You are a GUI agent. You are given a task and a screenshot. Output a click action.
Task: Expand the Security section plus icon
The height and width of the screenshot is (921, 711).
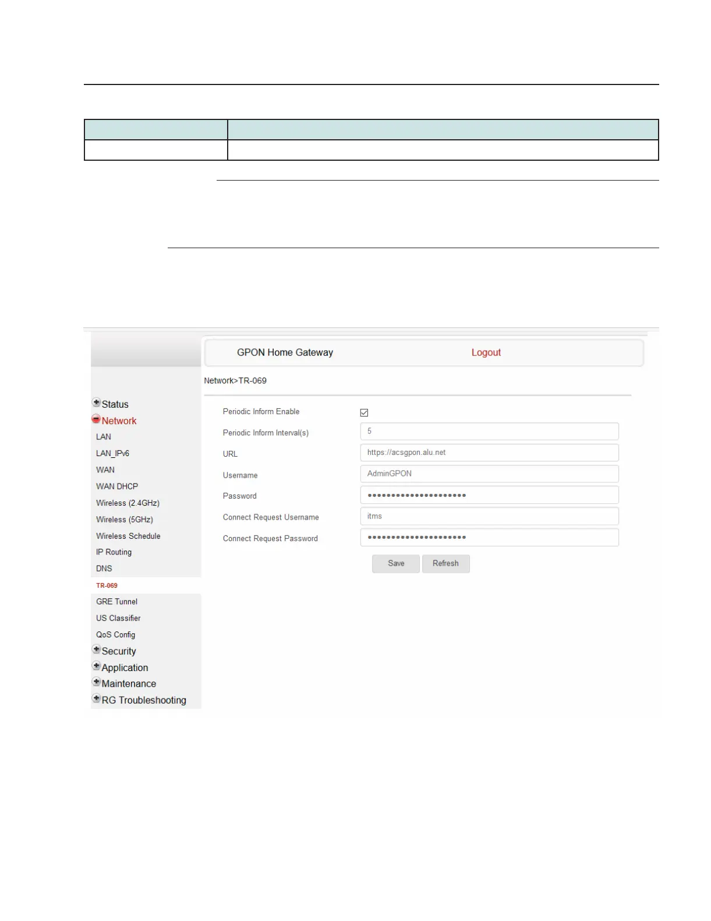coord(97,649)
